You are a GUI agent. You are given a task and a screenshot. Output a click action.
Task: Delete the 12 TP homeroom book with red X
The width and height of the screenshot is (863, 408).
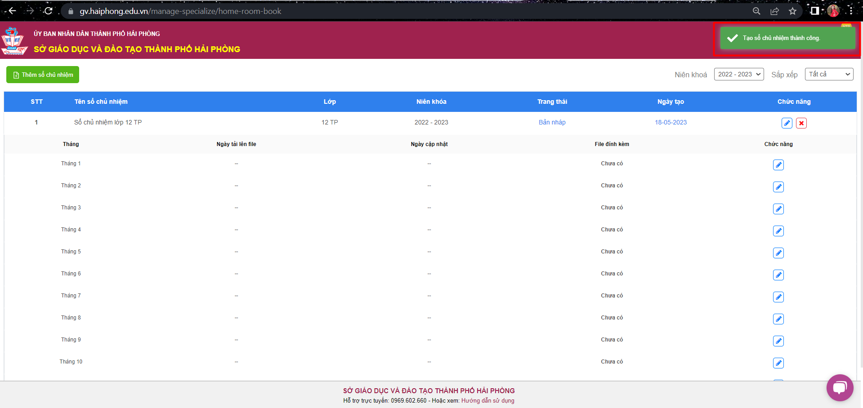tap(801, 123)
